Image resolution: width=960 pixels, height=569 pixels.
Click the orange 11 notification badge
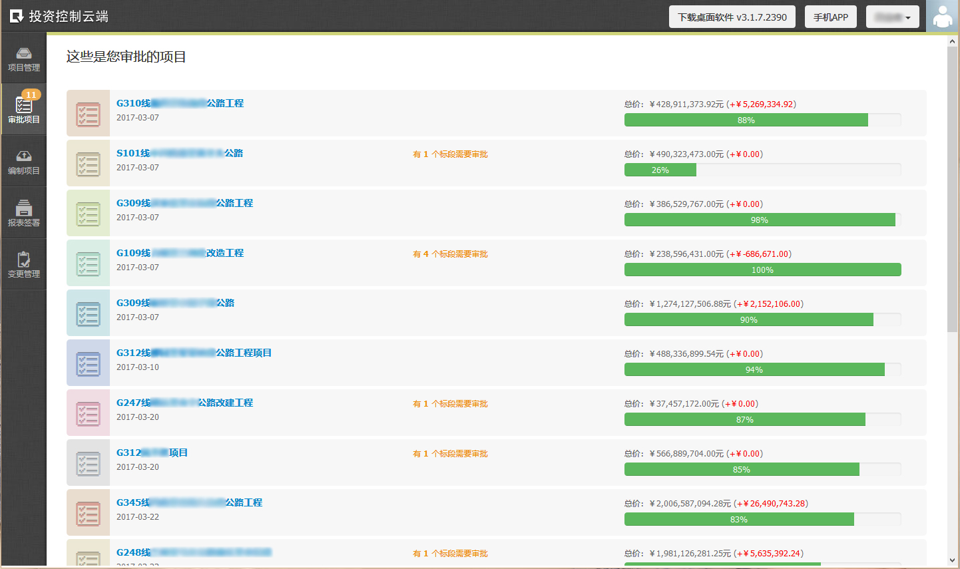31,95
